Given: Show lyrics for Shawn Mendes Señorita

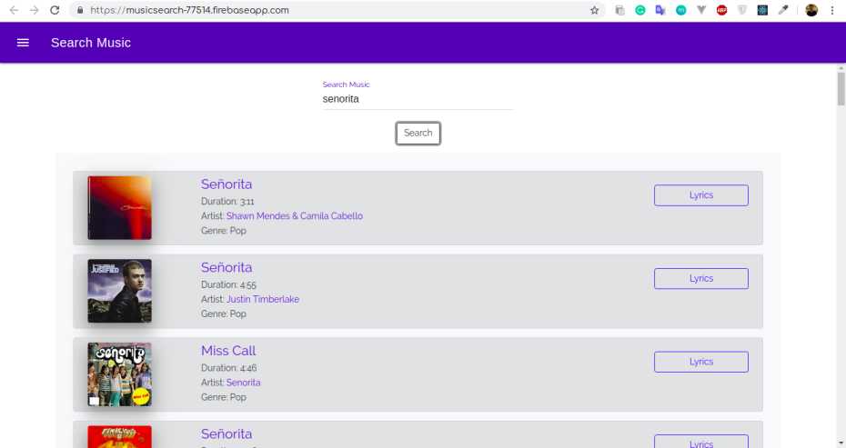Looking at the screenshot, I should pos(700,195).
